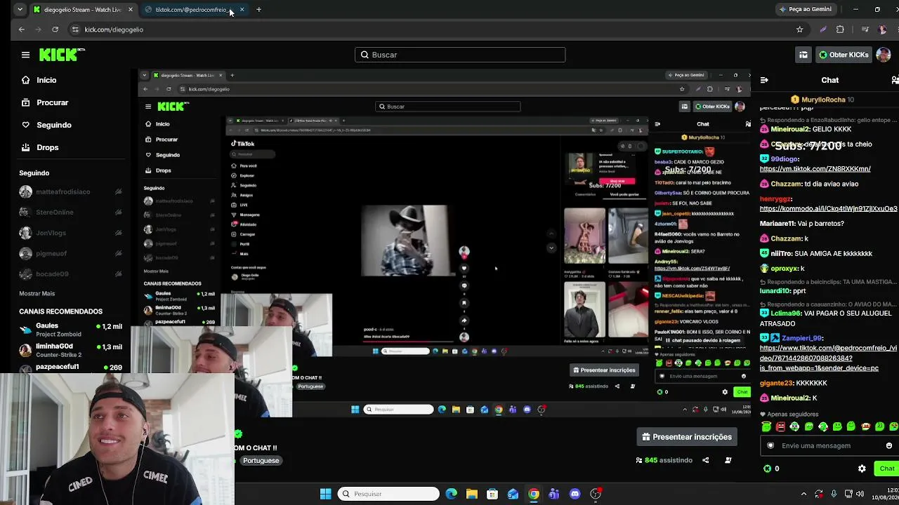Open Zampieri_99's tiktok.com link in chat
Image resolution: width=899 pixels, height=505 pixels.
829,358
